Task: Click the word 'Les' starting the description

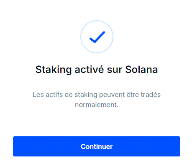Action: click(x=38, y=94)
